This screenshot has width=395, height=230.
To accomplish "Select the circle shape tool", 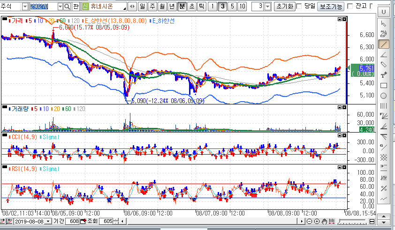I will pyautogui.click(x=383, y=96).
